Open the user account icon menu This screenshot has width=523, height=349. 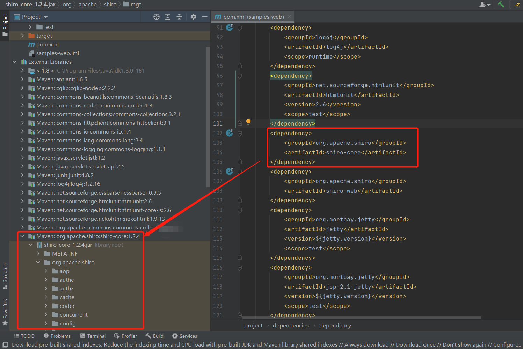click(485, 5)
